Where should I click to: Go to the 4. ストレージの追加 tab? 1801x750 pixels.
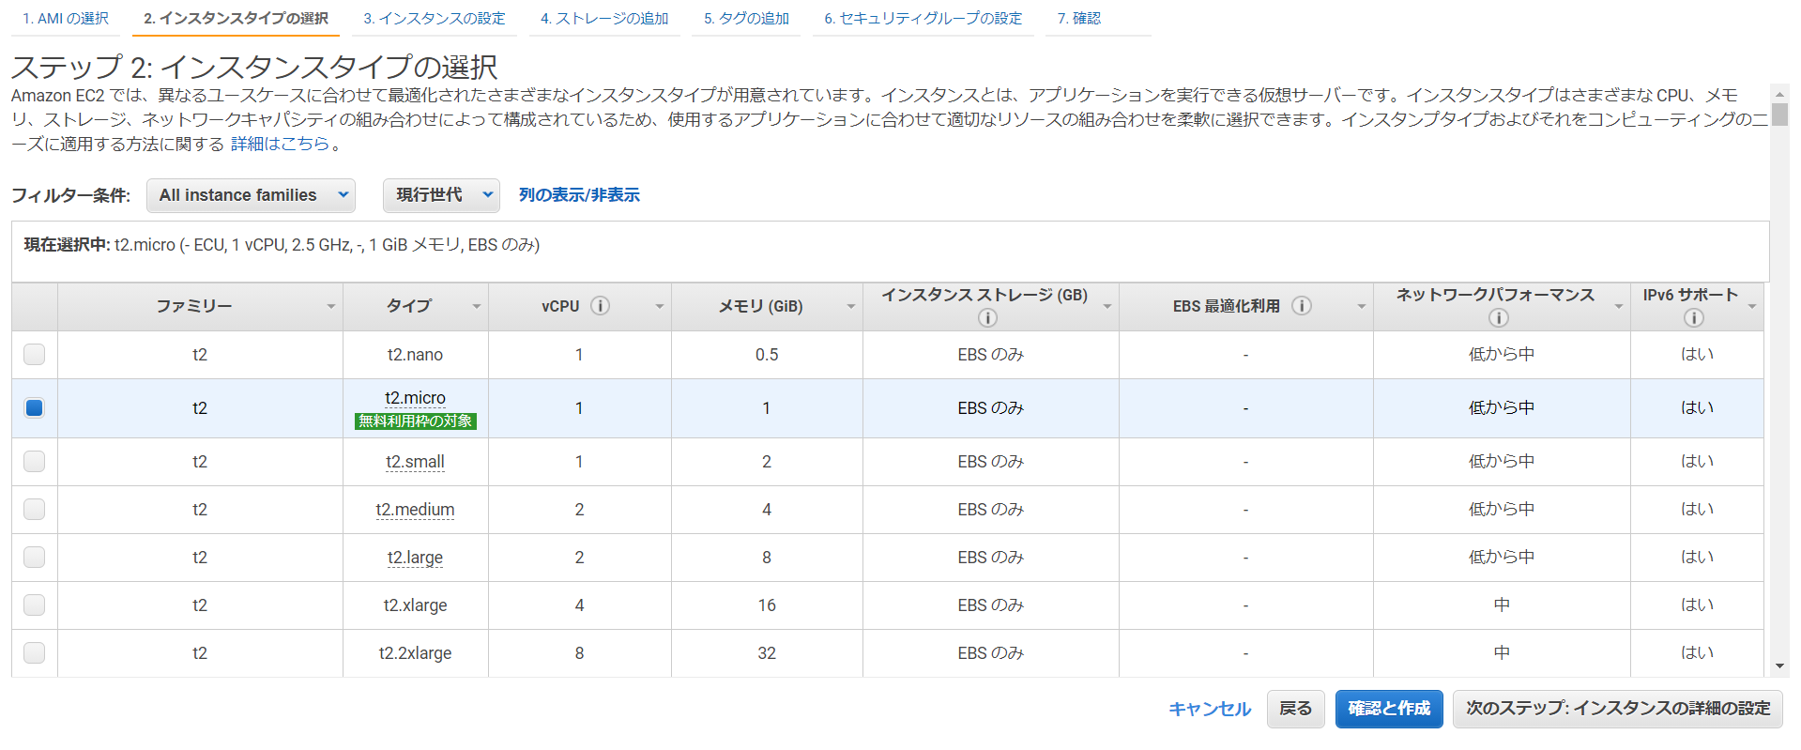tap(604, 19)
